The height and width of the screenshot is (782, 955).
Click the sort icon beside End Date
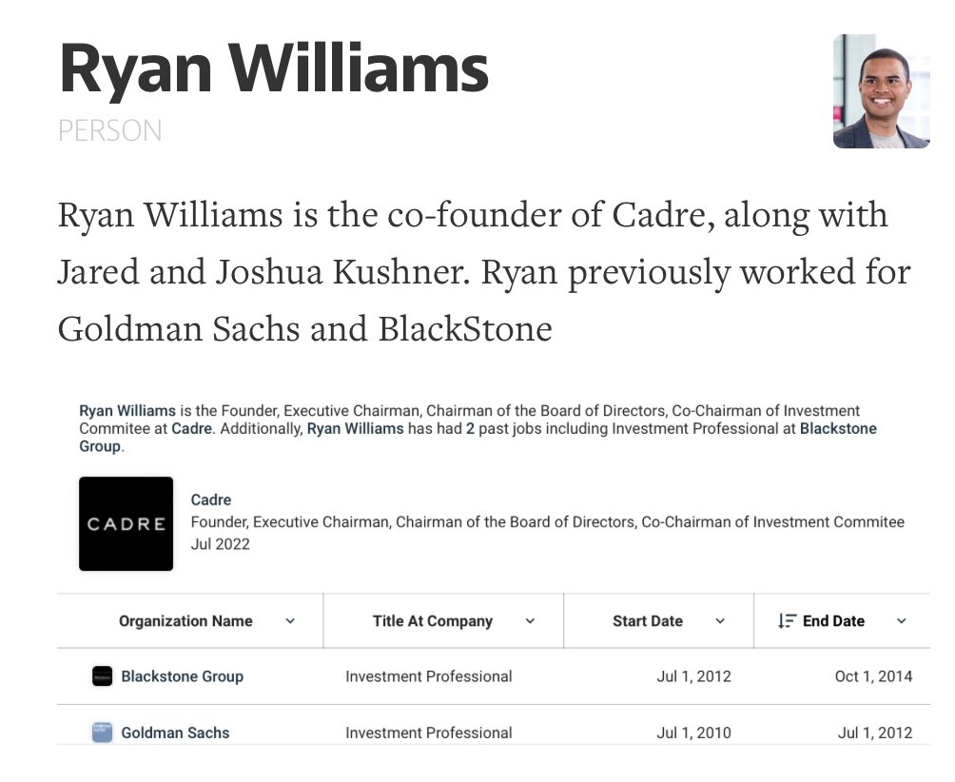pyautogui.click(x=786, y=621)
